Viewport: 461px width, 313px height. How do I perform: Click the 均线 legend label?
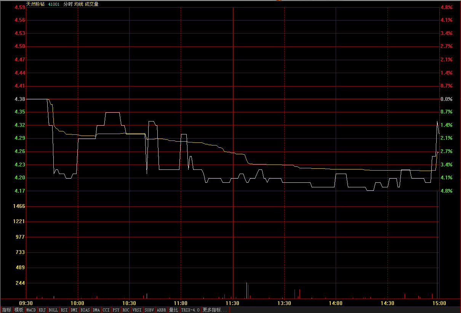[x=79, y=4]
